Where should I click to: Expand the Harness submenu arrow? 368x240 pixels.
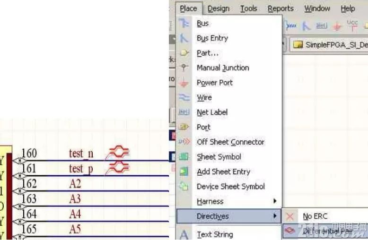point(275,201)
